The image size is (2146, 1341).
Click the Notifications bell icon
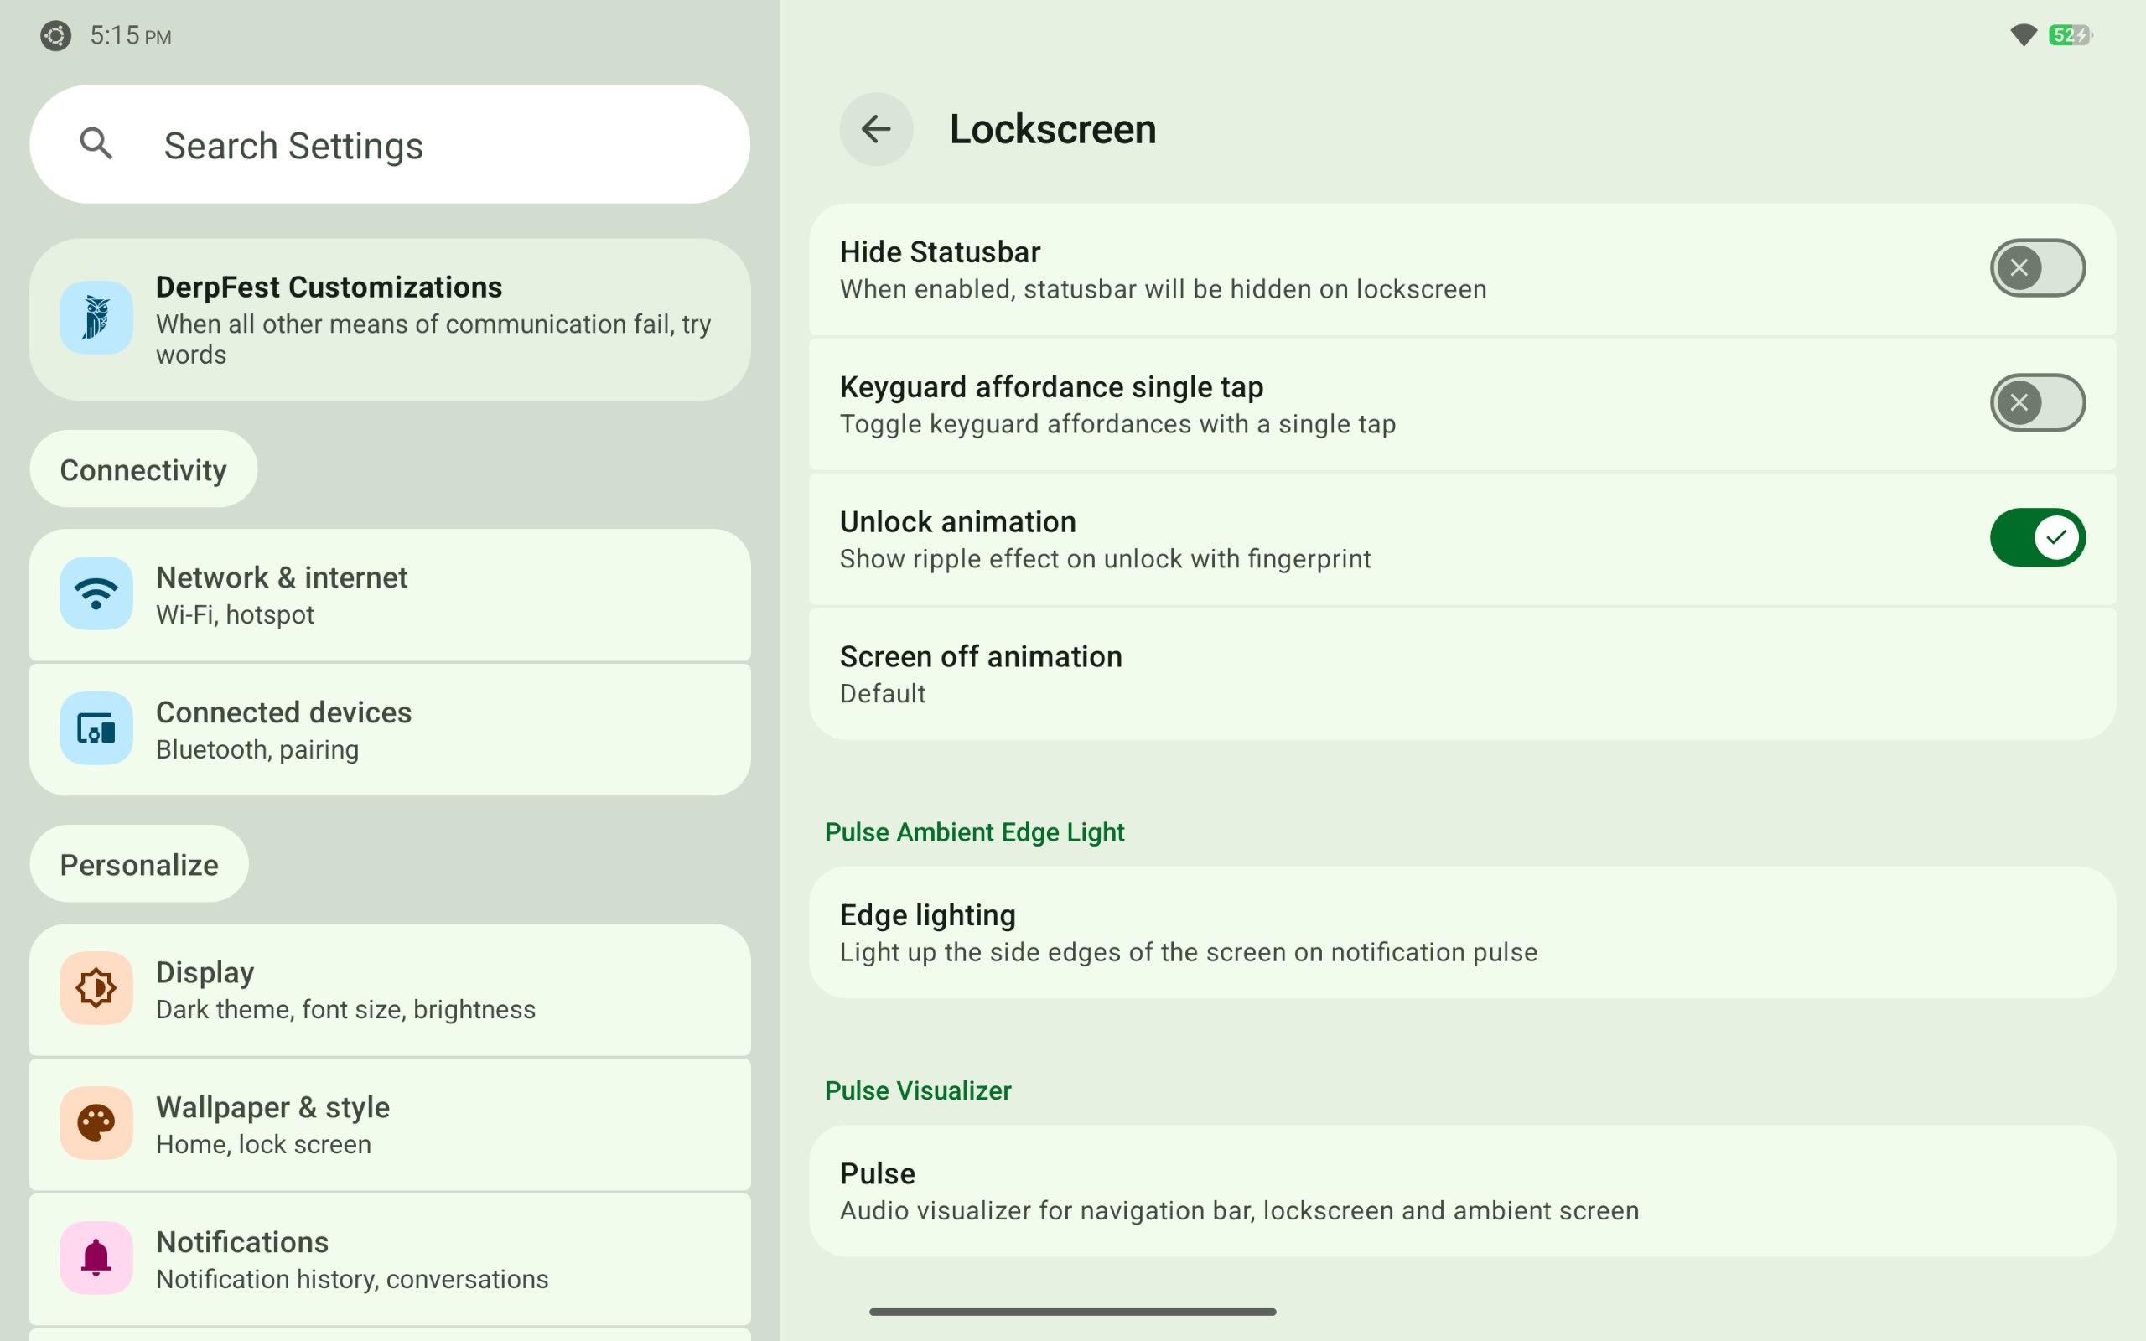96,1258
